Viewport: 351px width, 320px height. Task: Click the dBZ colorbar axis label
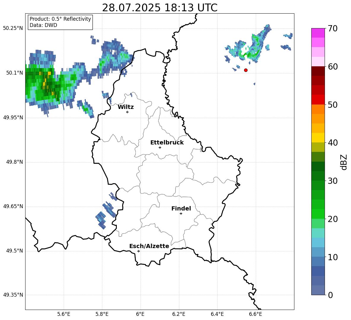pos(344,162)
